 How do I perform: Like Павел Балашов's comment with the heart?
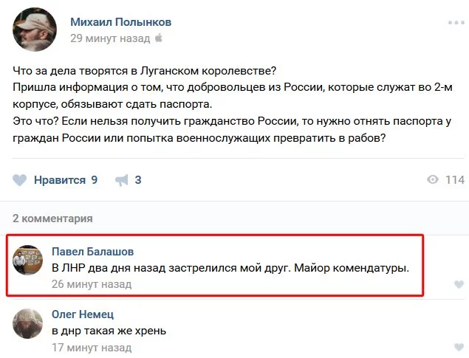coord(459,284)
